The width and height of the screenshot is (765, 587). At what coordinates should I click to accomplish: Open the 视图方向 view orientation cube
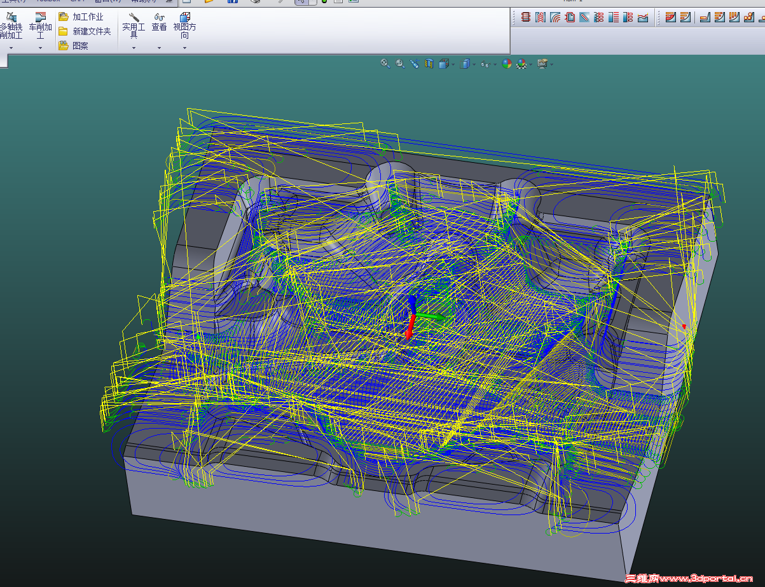(184, 25)
